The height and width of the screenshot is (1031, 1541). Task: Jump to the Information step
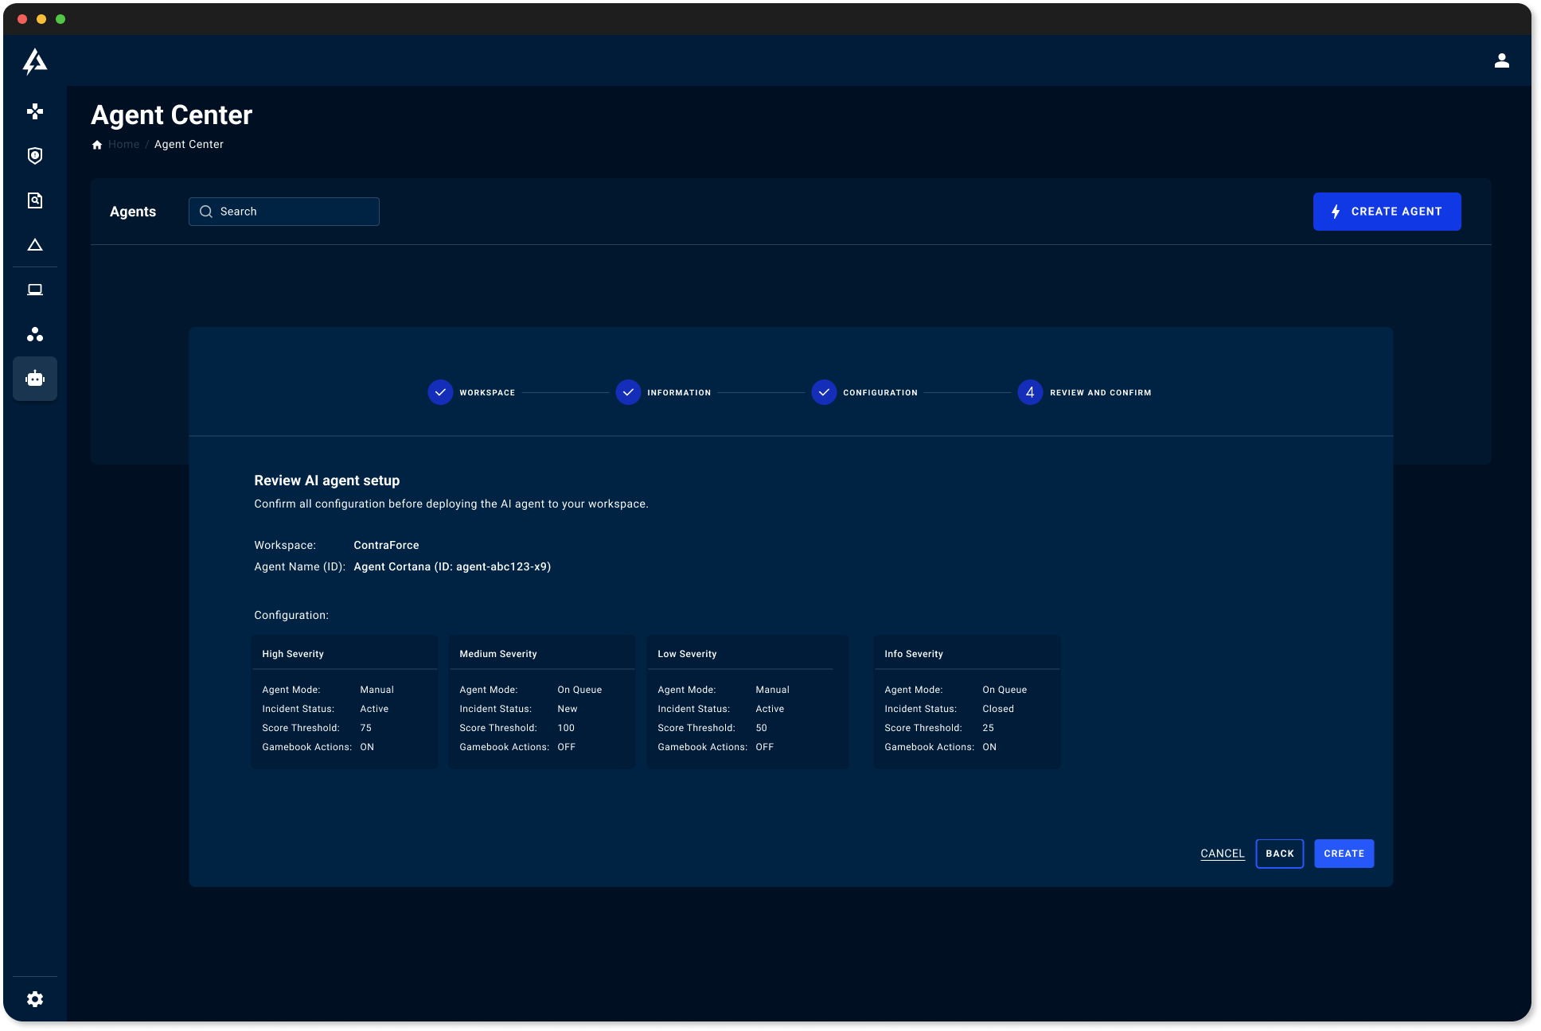[628, 392]
